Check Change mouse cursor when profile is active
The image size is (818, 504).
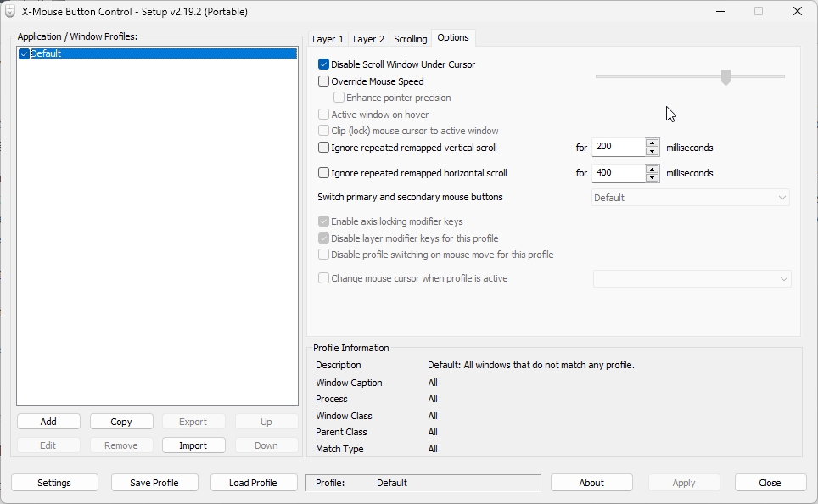pos(323,278)
